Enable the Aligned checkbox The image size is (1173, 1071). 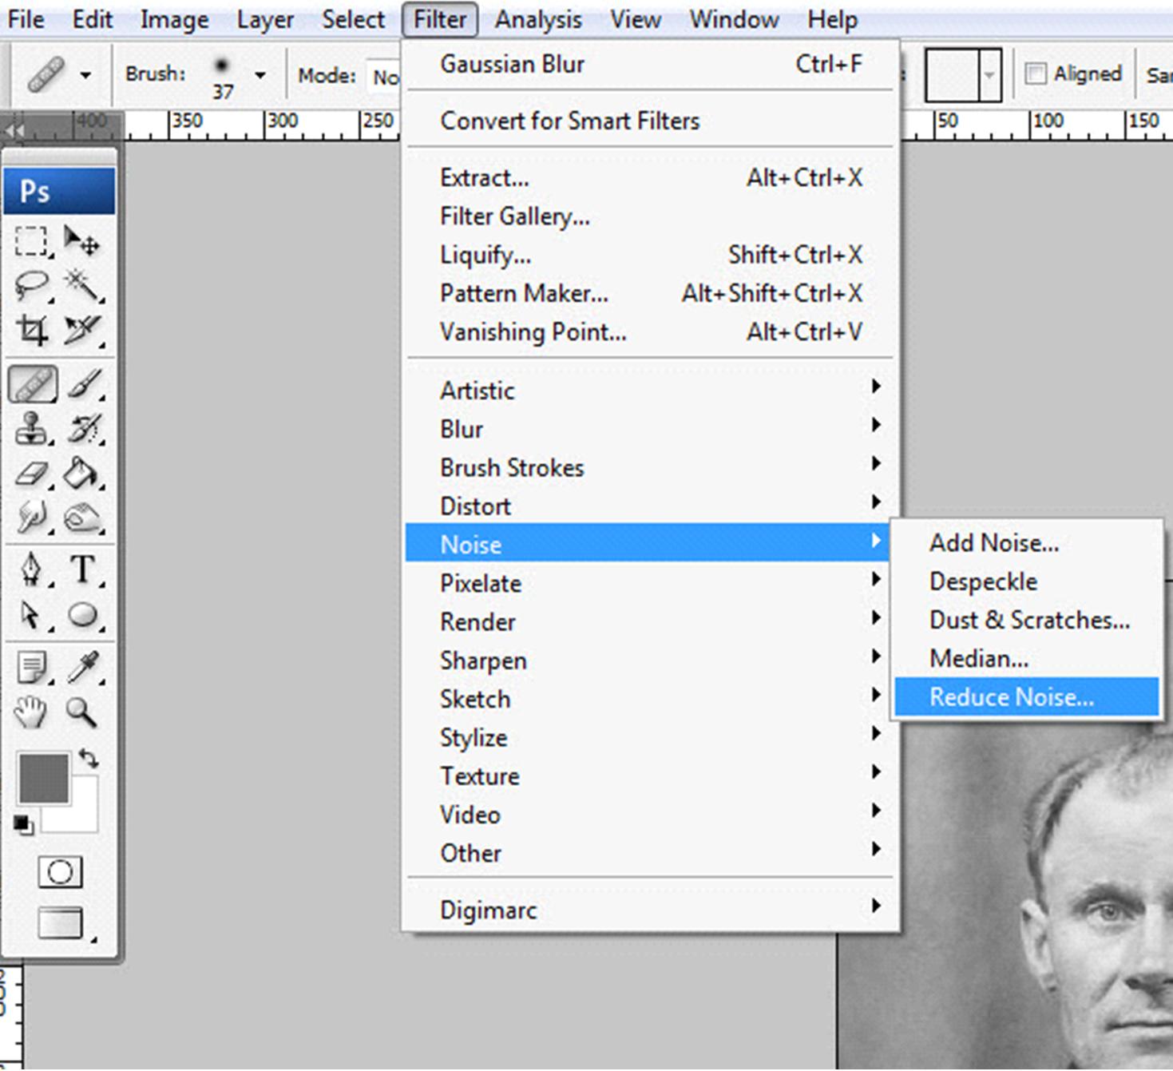click(x=1036, y=74)
